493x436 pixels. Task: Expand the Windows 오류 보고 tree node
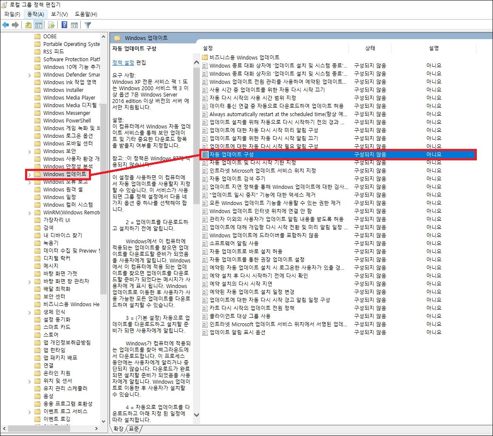pos(30,182)
